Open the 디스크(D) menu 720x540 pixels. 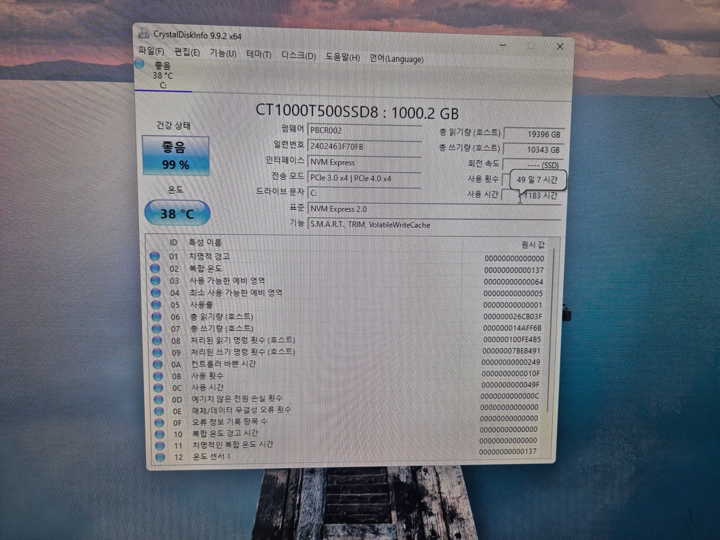(x=298, y=55)
